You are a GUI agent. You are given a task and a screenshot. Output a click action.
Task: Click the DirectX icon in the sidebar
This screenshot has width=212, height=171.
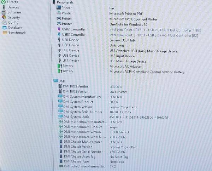tap(4, 2)
